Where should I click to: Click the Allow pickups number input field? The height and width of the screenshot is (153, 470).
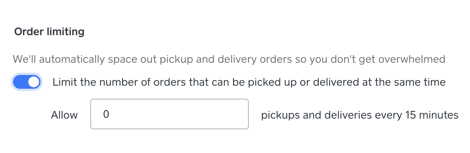pos(169,114)
